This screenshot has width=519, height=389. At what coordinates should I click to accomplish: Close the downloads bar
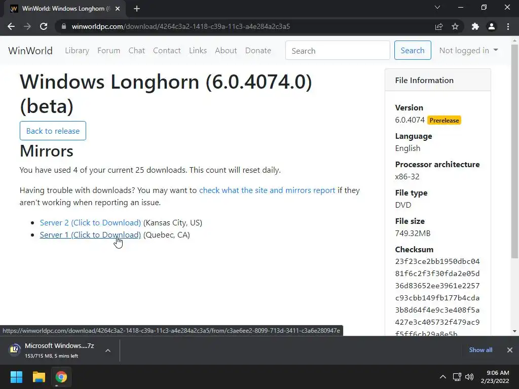[x=510, y=350]
